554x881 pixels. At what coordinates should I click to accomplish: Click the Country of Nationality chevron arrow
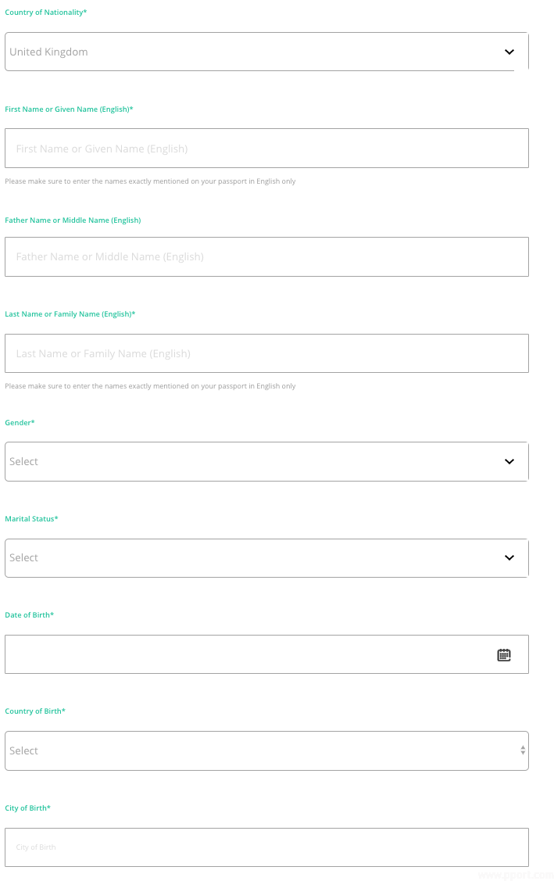pos(509,52)
